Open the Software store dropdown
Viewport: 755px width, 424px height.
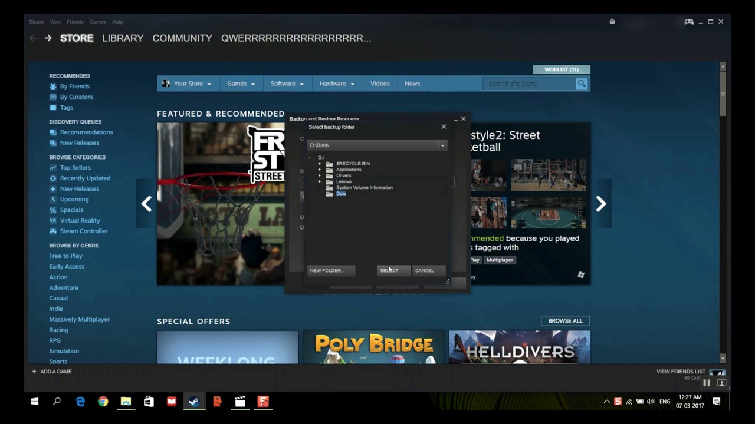pos(287,84)
